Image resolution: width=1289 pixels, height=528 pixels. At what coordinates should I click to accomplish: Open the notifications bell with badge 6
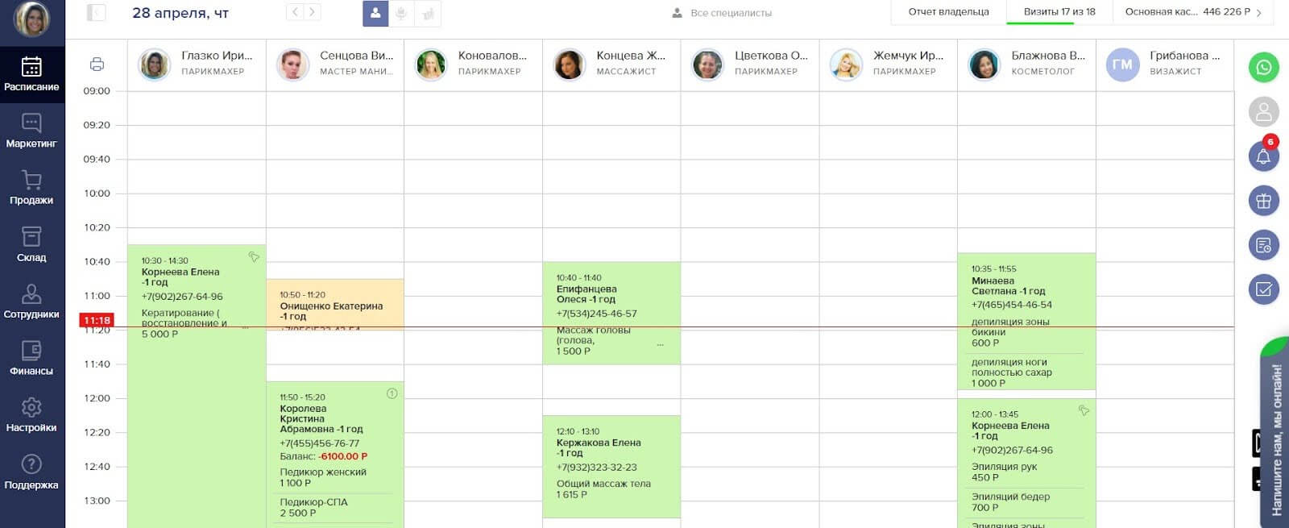(x=1263, y=156)
